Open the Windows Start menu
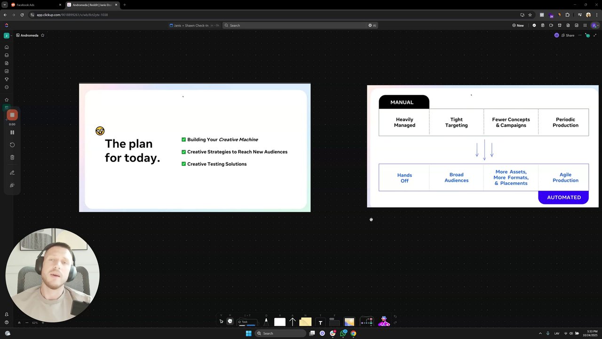This screenshot has width=602, height=339. tap(249, 333)
